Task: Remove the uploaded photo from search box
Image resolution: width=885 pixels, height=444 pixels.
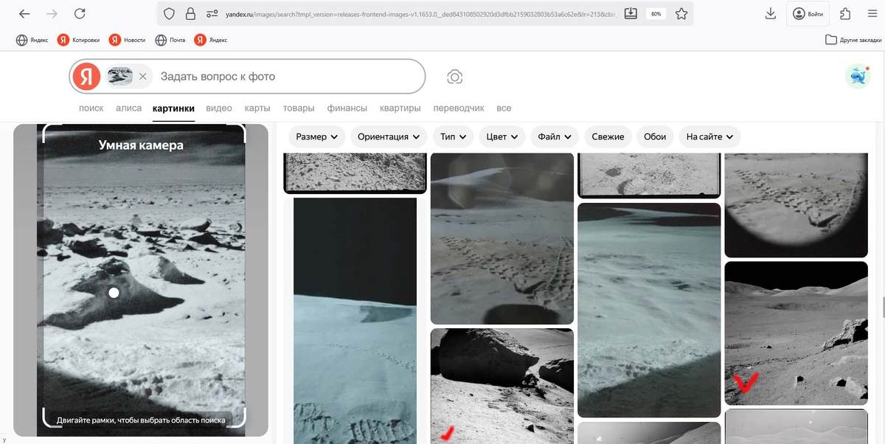Action: 143,76
